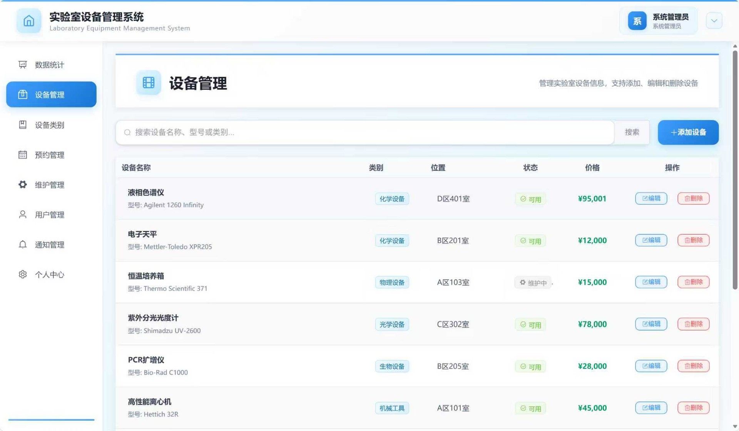Go to 预约管理 in the sidebar
Screen dimensions: 739x431
50,155
